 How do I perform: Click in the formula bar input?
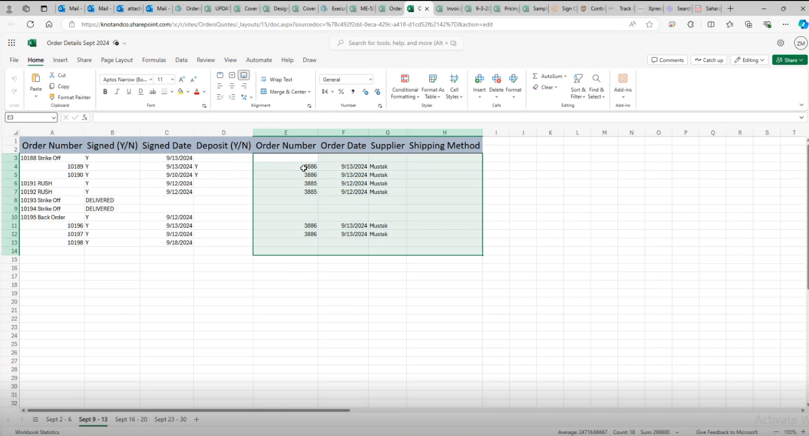click(445, 117)
